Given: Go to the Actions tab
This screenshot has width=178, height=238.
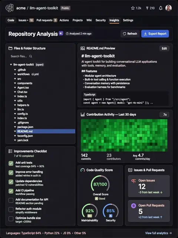Looking at the screenshot, I should [x=64, y=20].
